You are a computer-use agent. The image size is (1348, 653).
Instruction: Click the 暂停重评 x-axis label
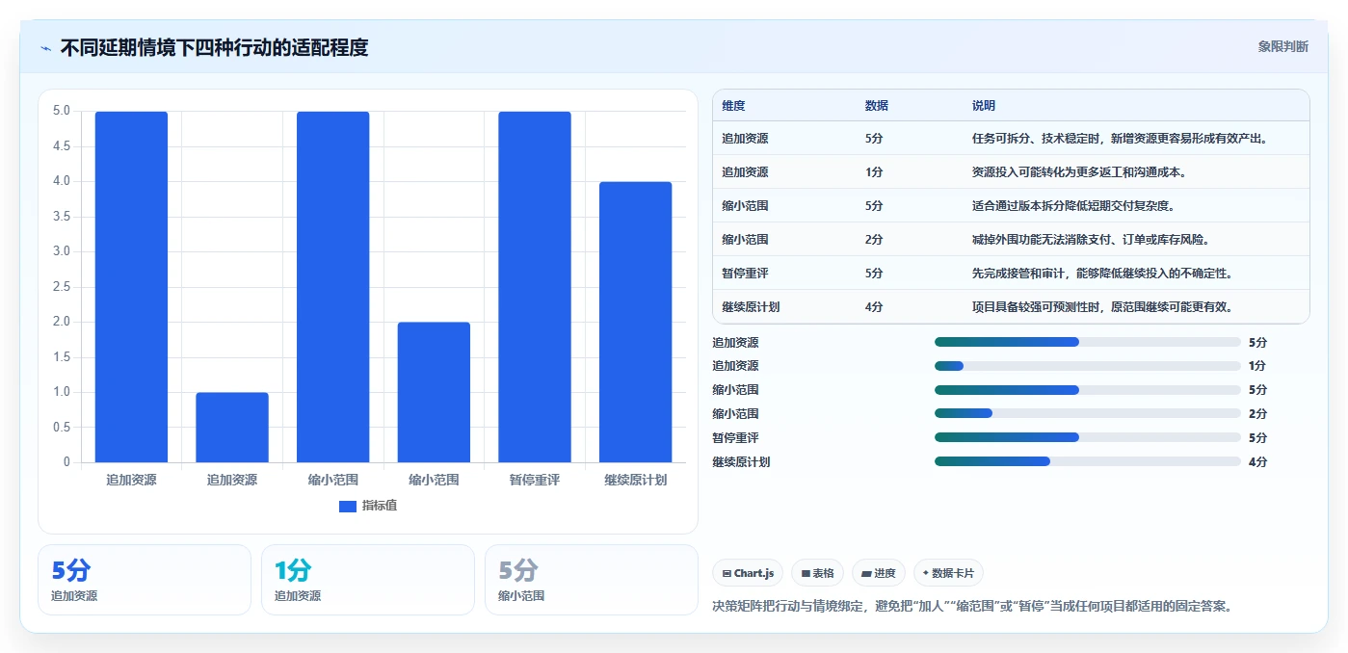pyautogui.click(x=535, y=480)
